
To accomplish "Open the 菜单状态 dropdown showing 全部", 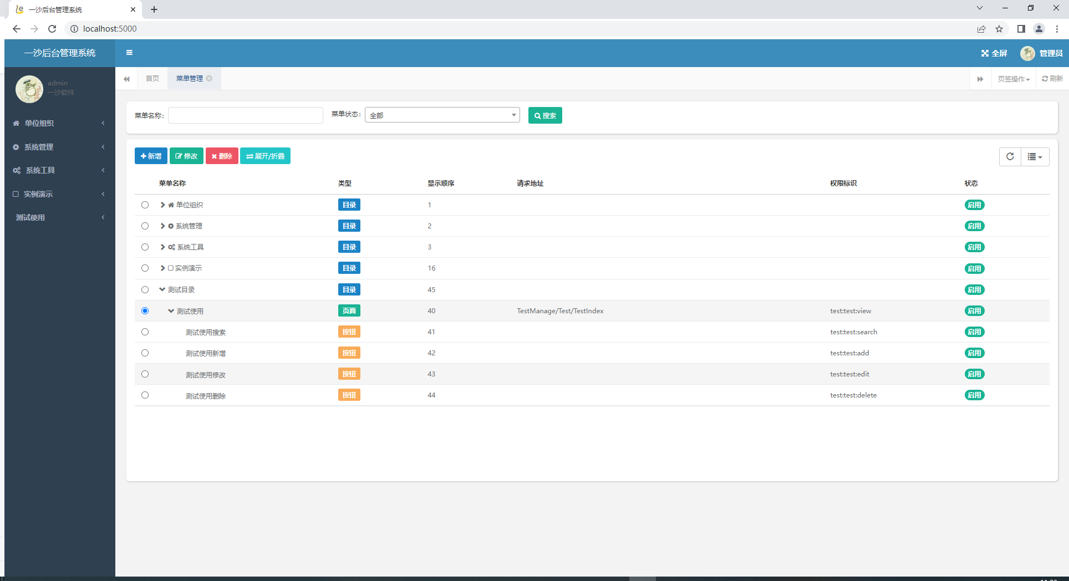I will [442, 115].
